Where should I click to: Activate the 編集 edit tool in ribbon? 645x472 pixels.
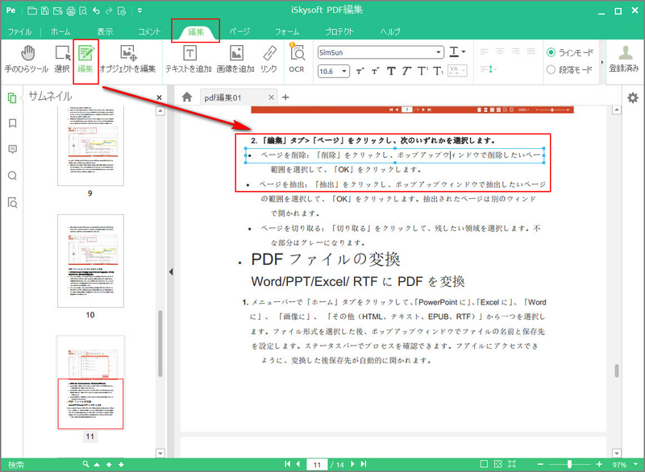86,60
